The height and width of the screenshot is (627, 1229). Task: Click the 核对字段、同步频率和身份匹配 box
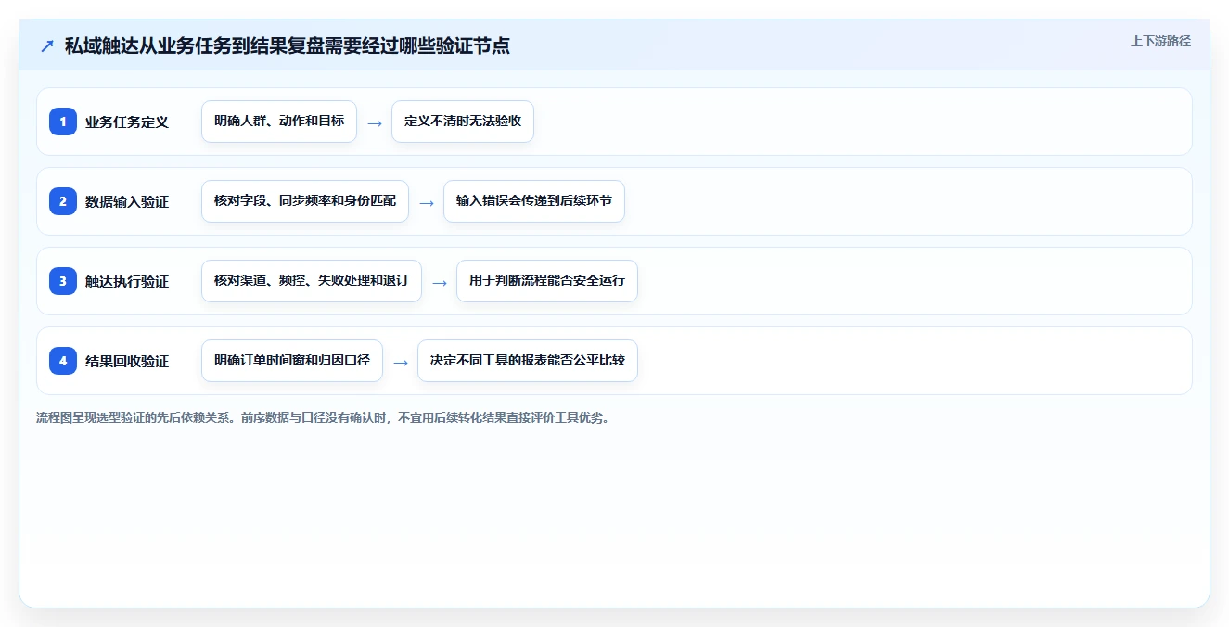pos(305,201)
